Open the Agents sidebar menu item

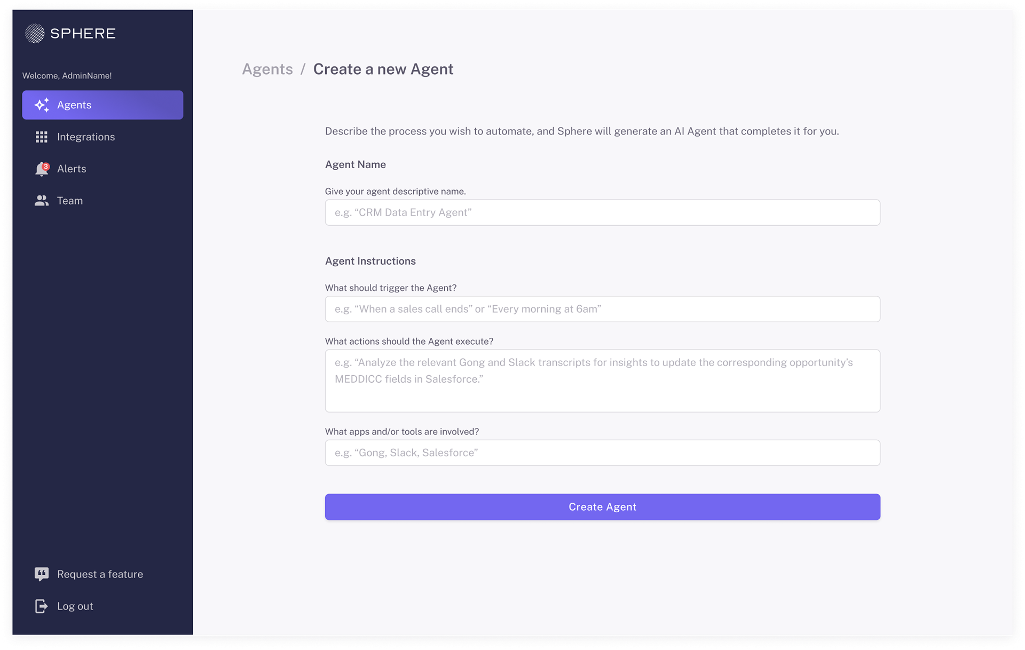(102, 105)
